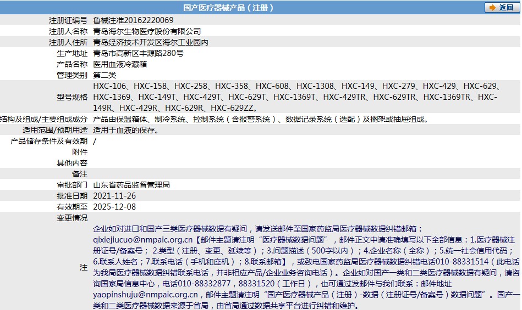Select management category 第二类
The height and width of the screenshot is (310, 522).
pyautogui.click(x=105, y=75)
